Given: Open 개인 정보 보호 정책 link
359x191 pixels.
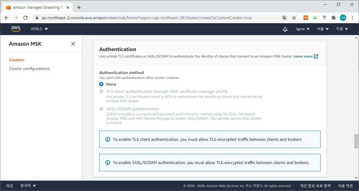Looking at the screenshot, I should click(x=315, y=186).
